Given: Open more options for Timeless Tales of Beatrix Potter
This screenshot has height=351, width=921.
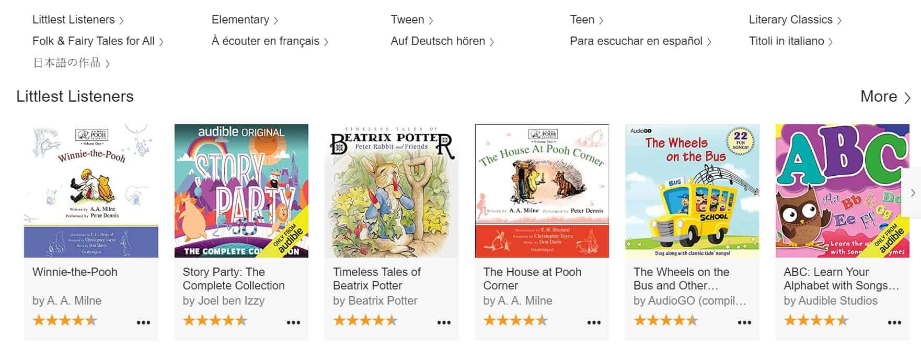Looking at the screenshot, I should tap(444, 322).
